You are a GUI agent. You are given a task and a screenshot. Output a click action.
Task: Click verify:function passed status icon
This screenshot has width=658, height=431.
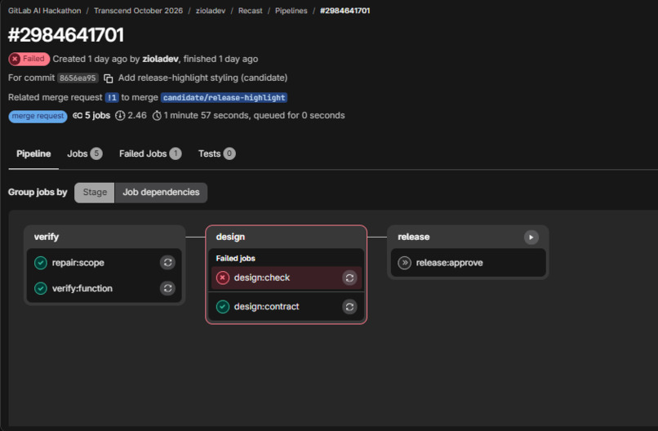(41, 288)
